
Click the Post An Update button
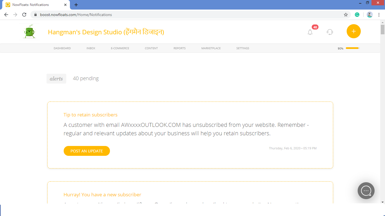click(x=87, y=151)
